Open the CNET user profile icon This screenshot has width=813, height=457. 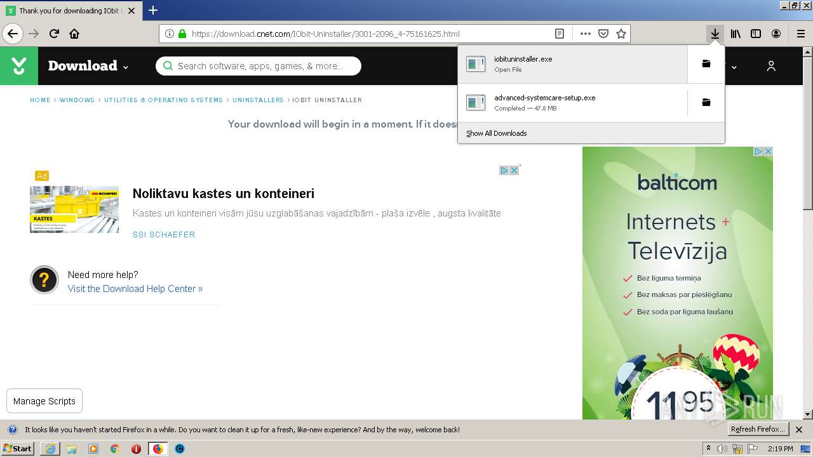tap(771, 65)
